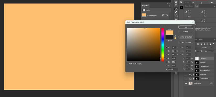
Task: Open the Properties panel menu
Action: (170, 6)
